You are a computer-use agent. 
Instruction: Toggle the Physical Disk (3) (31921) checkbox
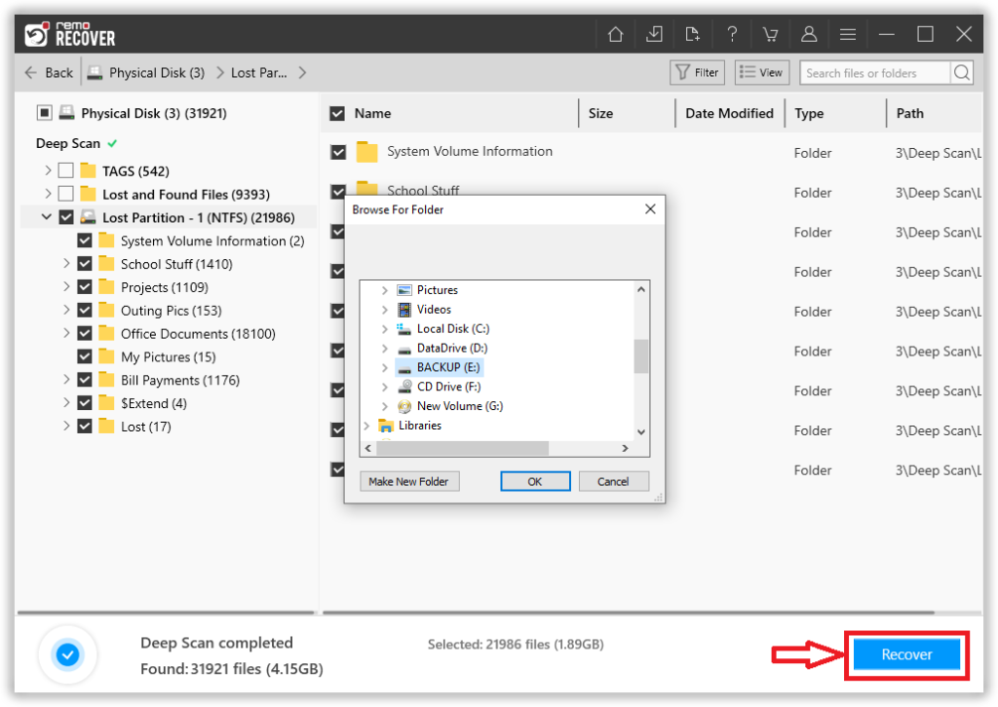[44, 113]
